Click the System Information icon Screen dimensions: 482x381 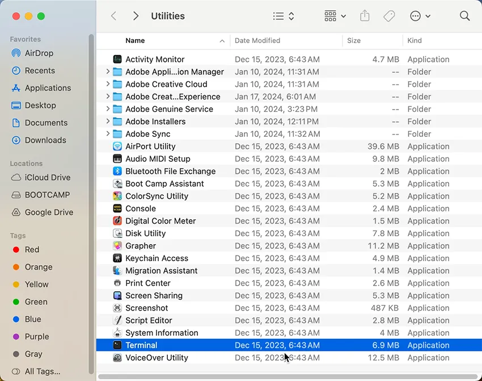point(117,333)
